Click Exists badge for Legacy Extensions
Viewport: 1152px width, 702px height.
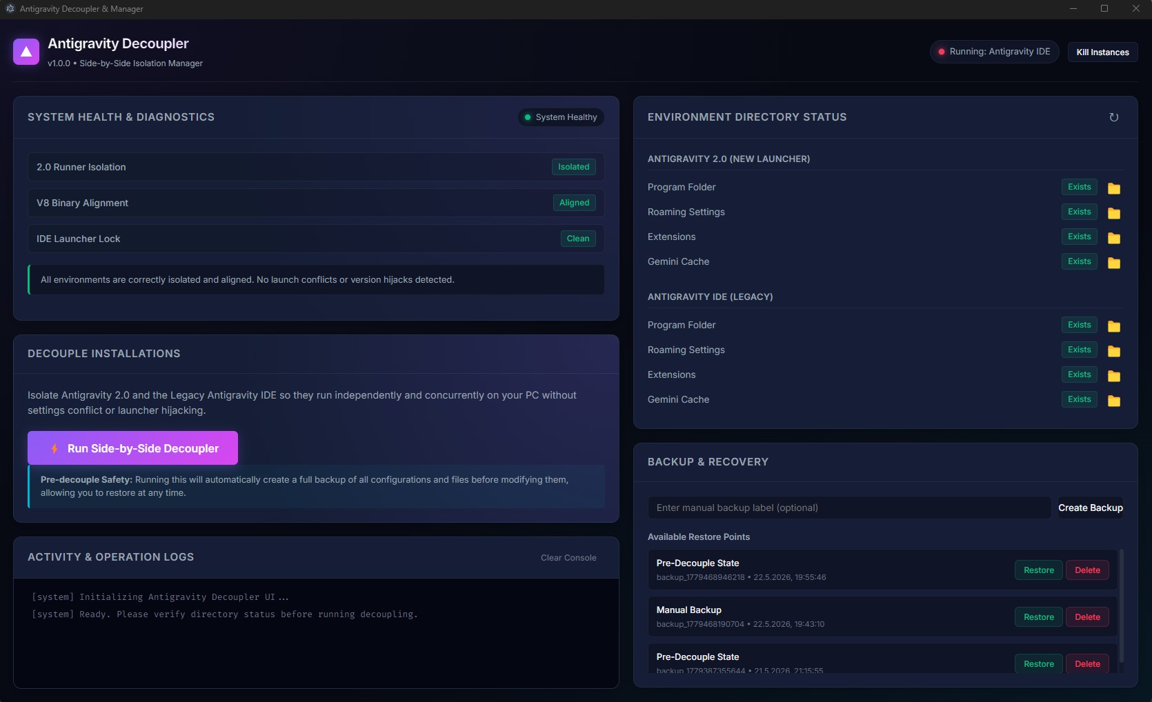tap(1079, 374)
